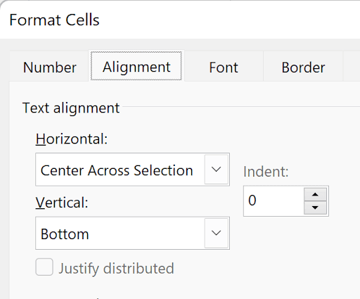Click the Bottom vertical alignment value
This screenshot has width=360, height=299.
pos(65,234)
